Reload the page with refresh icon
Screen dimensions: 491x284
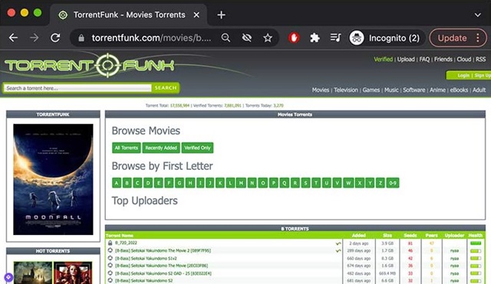(x=55, y=38)
